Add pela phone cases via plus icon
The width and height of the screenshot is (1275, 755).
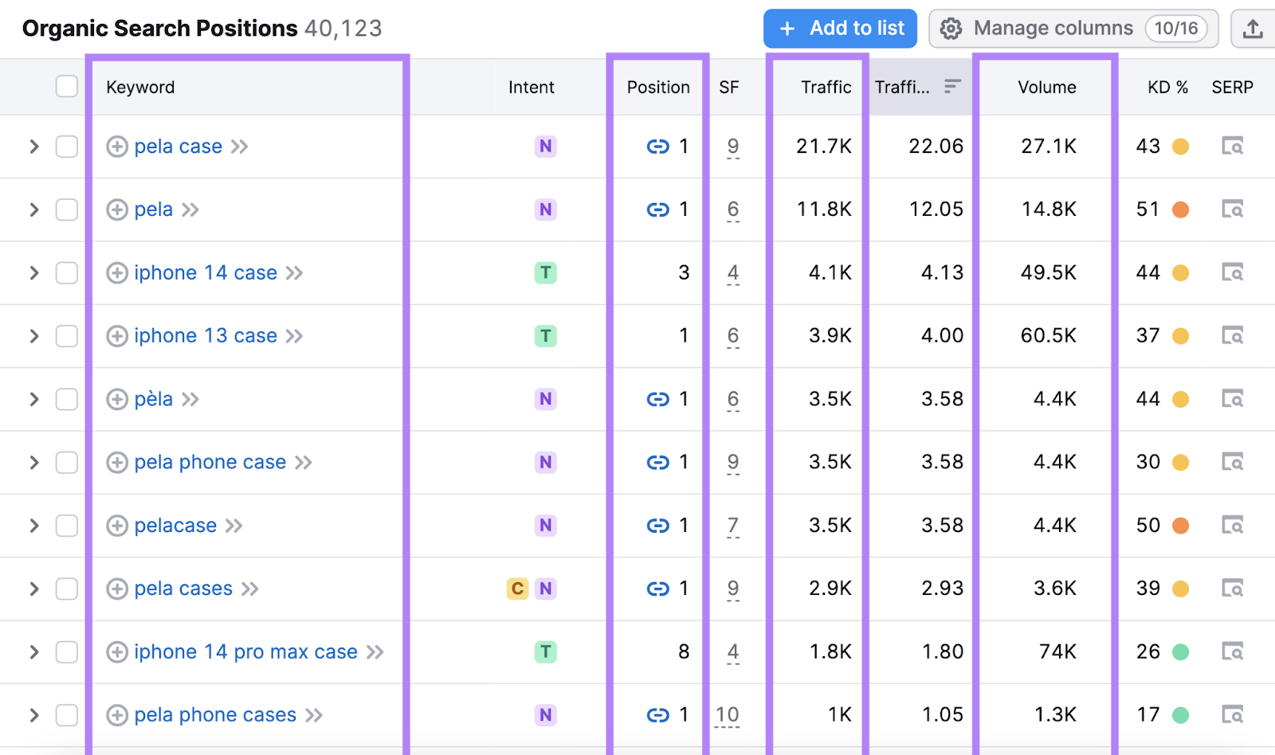(117, 715)
